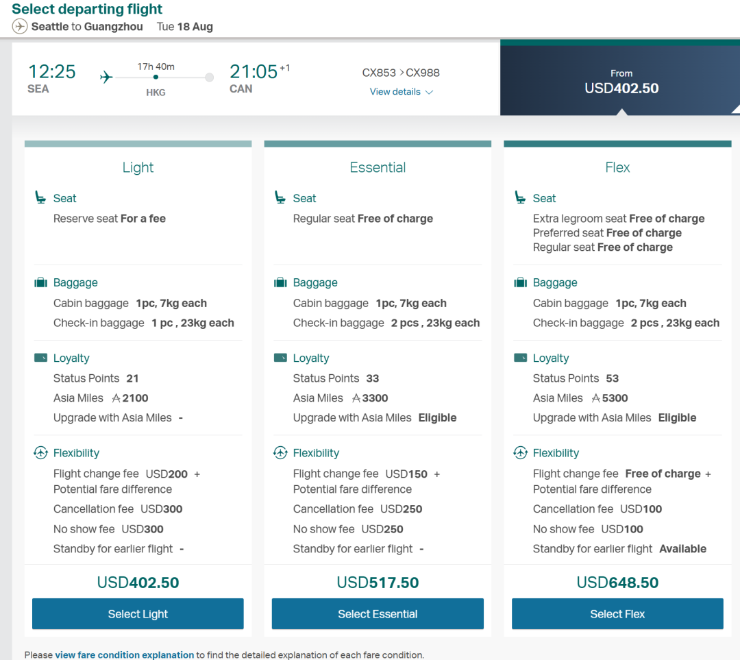Click the Baggage icon under Light fare
The width and height of the screenshot is (740, 660).
40,282
